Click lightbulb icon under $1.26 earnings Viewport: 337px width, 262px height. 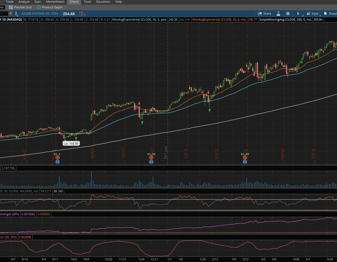(151, 162)
